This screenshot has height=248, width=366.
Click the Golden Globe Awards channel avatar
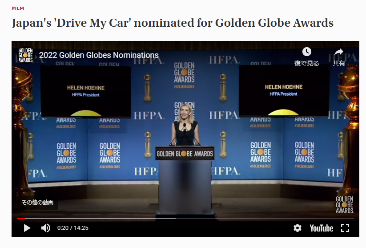26,55
